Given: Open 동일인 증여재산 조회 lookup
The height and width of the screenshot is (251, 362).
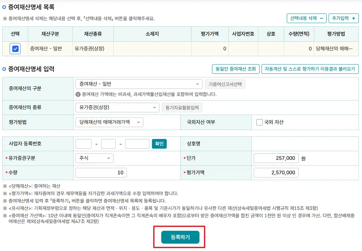Looking at the screenshot, I should click(235, 69).
